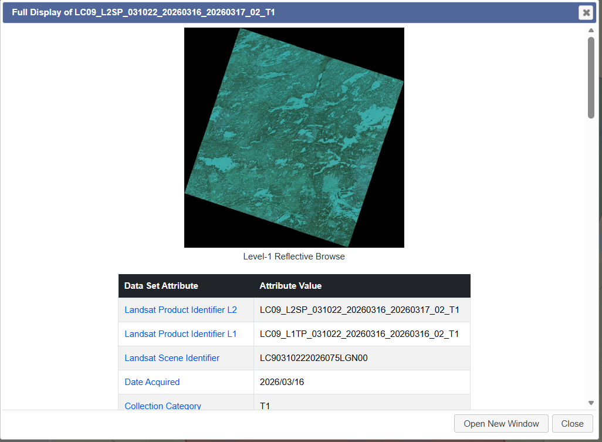
Task: Click the Level-1 Reflective Browse caption
Action: click(x=294, y=257)
